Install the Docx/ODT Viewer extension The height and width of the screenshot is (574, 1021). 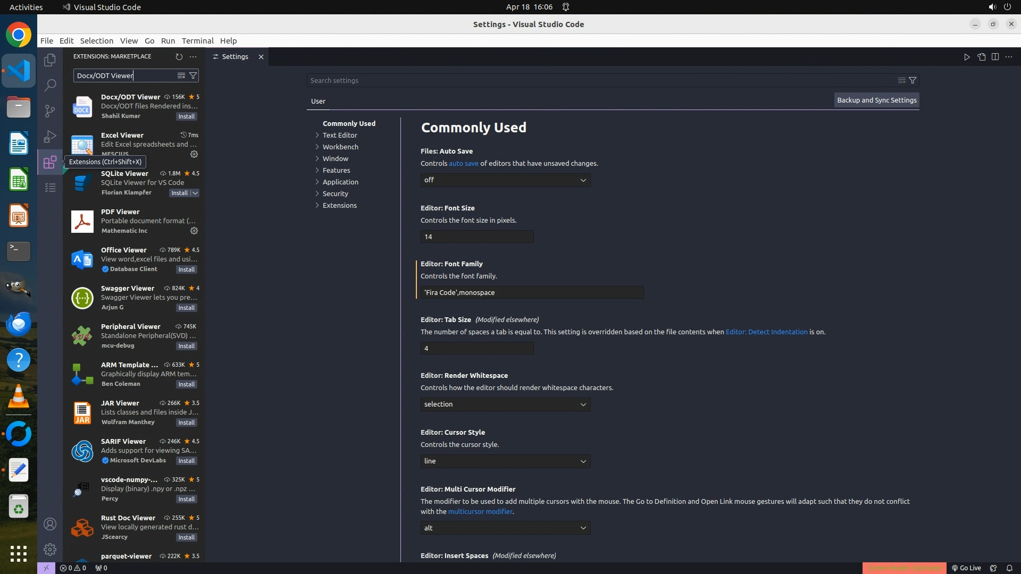tap(187, 116)
